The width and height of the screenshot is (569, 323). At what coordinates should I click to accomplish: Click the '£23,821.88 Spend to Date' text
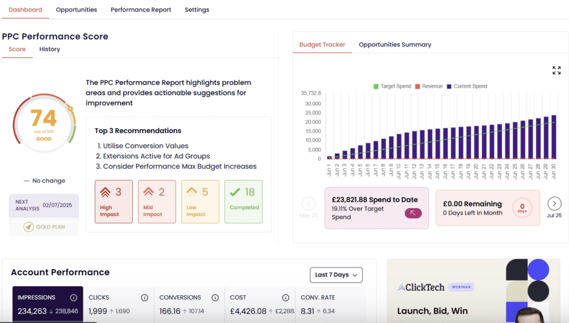(375, 200)
